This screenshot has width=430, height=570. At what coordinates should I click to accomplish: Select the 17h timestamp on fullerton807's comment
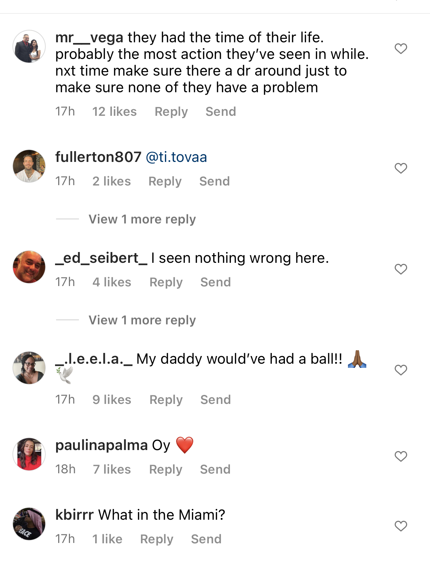pos(65,181)
